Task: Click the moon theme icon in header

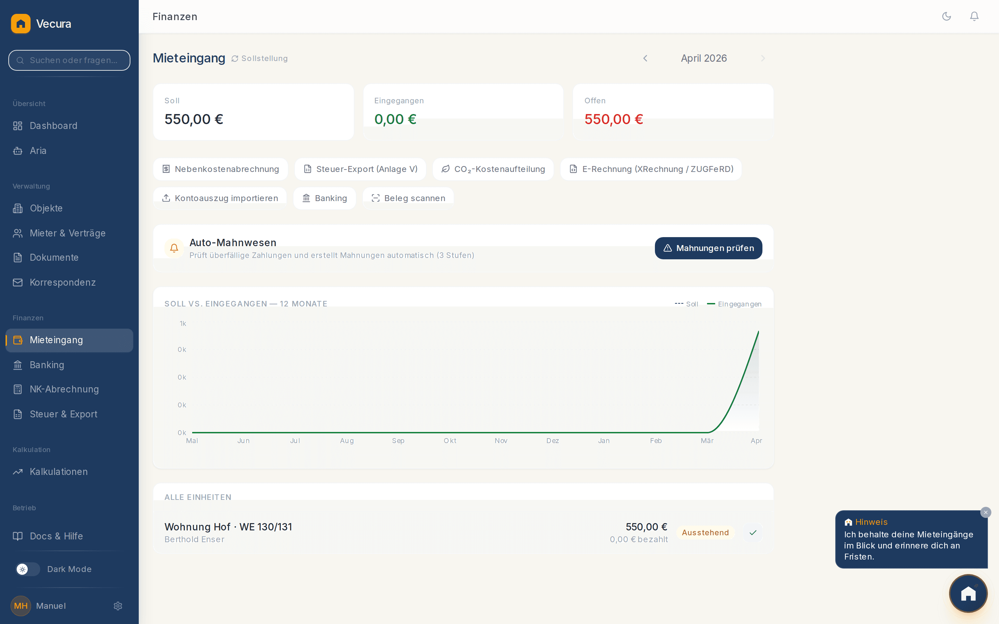Action: (946, 16)
